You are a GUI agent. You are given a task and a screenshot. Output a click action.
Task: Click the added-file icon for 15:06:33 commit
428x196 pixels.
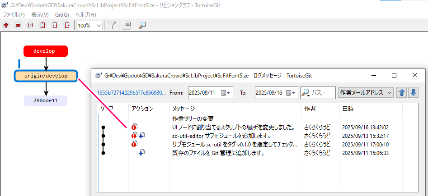pyautogui.click(x=141, y=153)
